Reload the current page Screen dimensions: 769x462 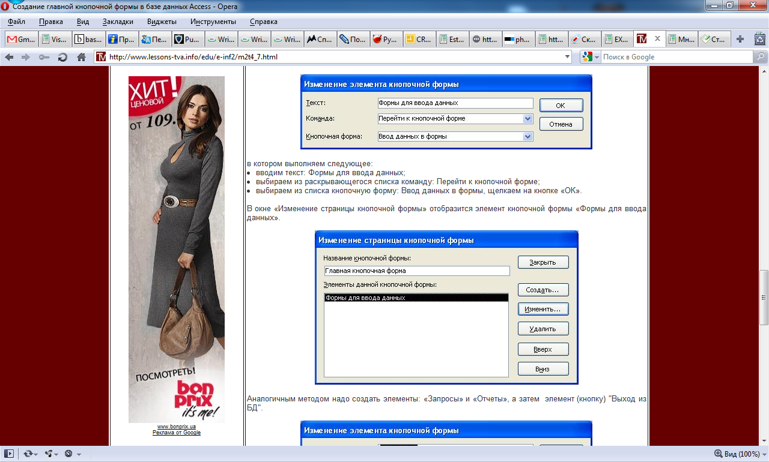(x=62, y=57)
